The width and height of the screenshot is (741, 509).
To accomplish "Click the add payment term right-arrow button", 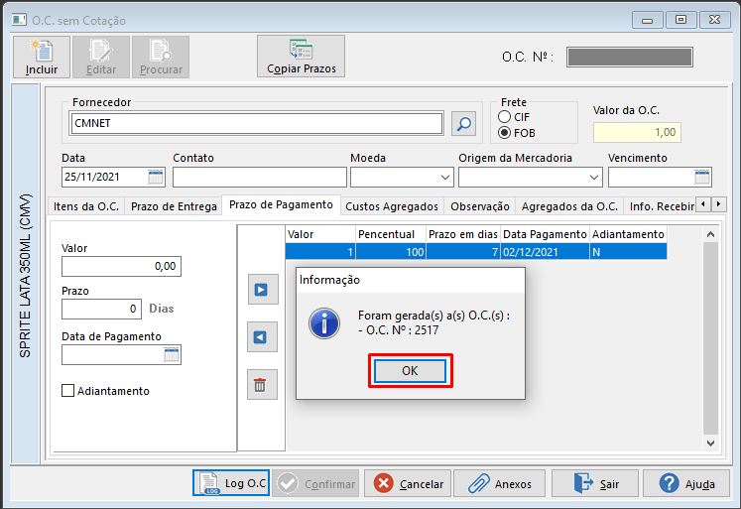I will click(x=262, y=290).
